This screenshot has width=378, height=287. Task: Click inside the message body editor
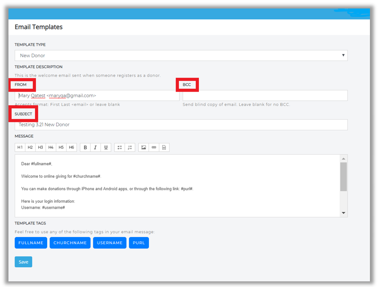pyautogui.click(x=178, y=186)
